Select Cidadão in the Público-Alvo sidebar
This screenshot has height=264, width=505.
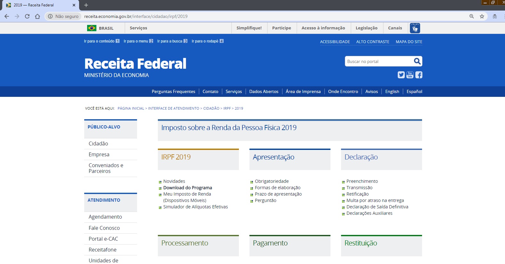coord(98,144)
